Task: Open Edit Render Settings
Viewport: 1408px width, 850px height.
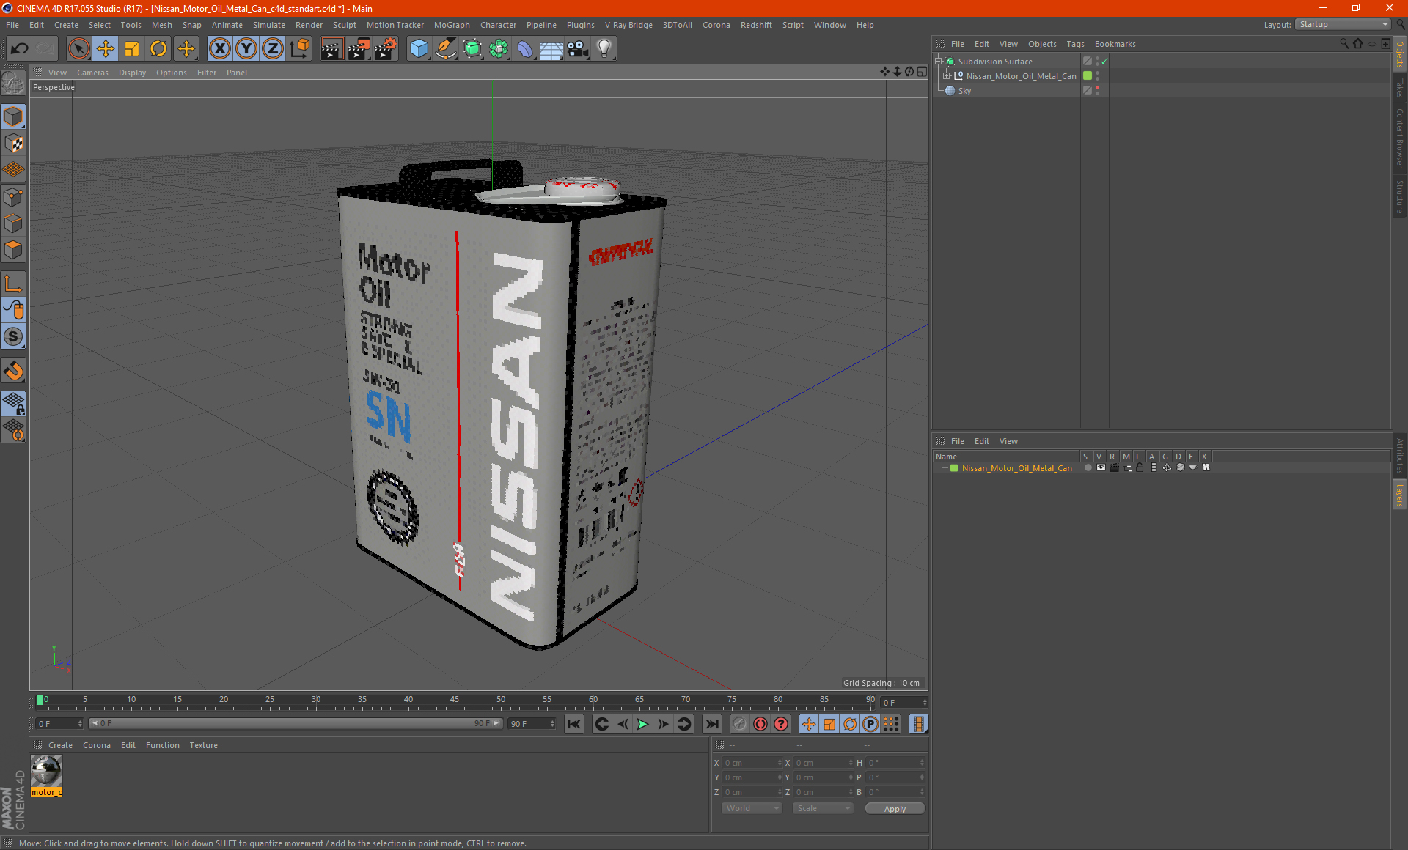Action: (x=386, y=49)
